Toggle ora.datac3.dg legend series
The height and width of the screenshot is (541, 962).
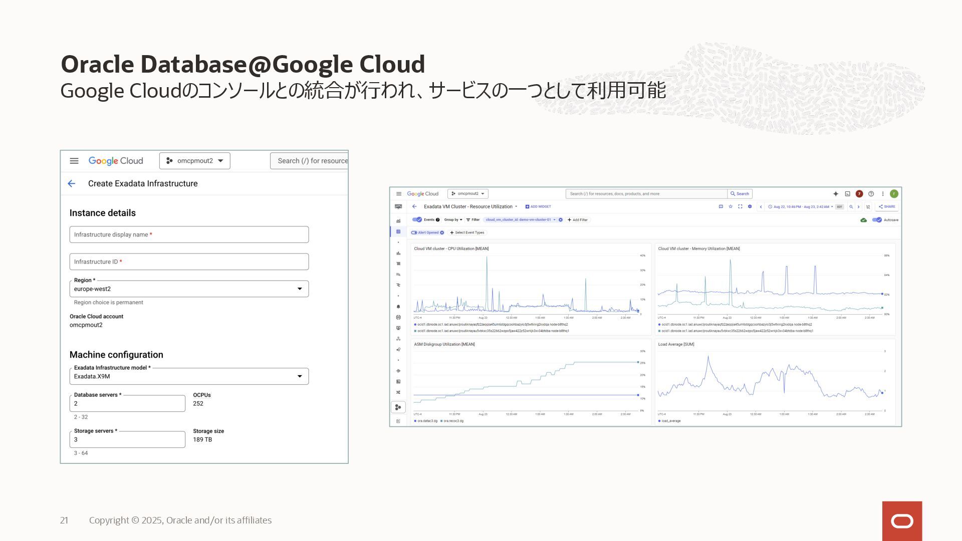[426, 421]
